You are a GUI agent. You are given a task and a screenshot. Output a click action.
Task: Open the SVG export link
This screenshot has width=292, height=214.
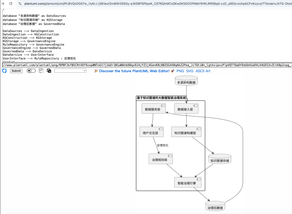point(190,71)
